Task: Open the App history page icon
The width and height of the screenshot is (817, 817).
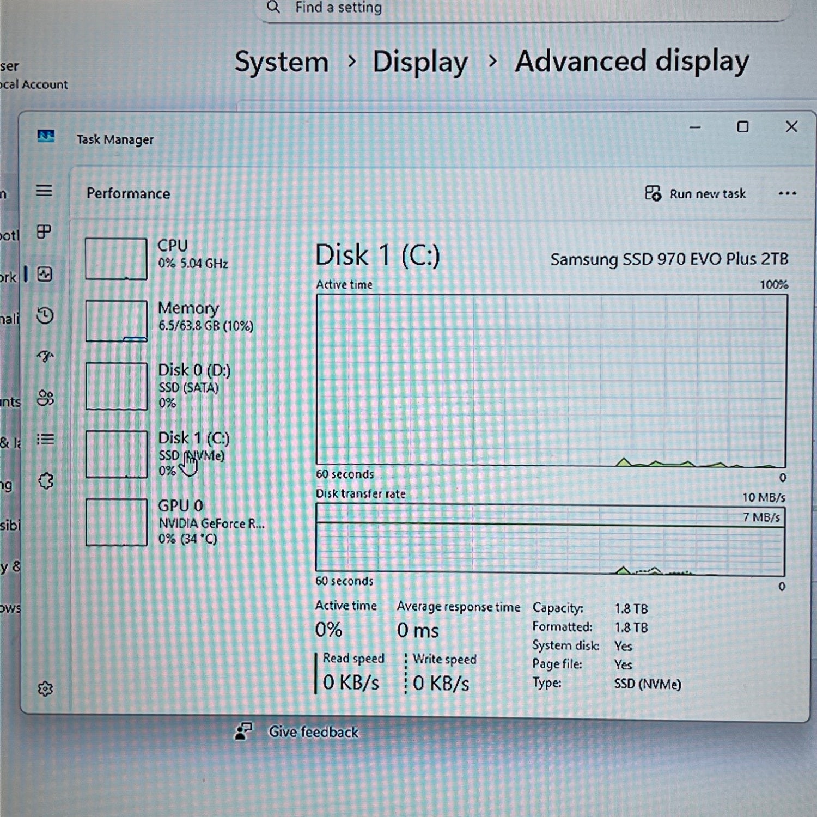Action: [45, 315]
